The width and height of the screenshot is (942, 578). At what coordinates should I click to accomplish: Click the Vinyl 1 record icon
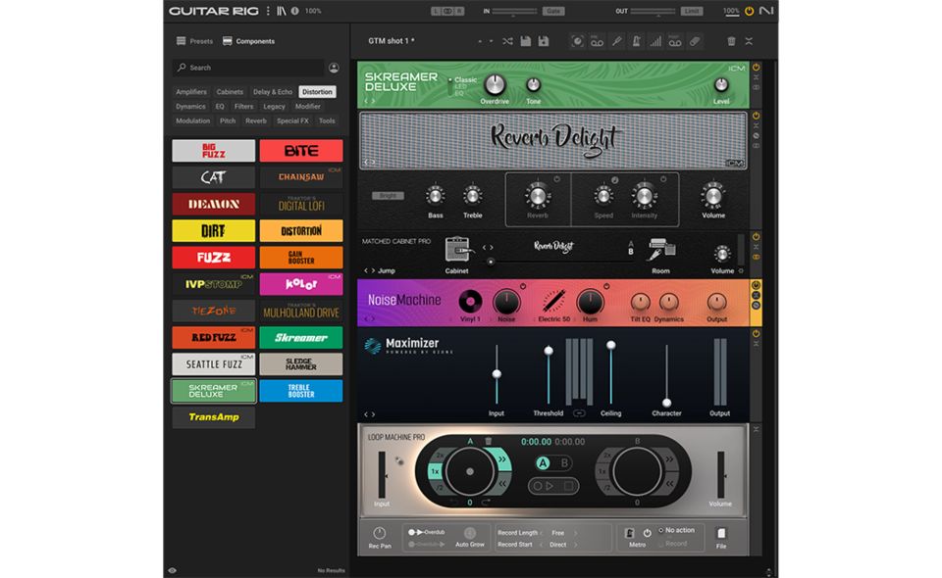pos(470,302)
